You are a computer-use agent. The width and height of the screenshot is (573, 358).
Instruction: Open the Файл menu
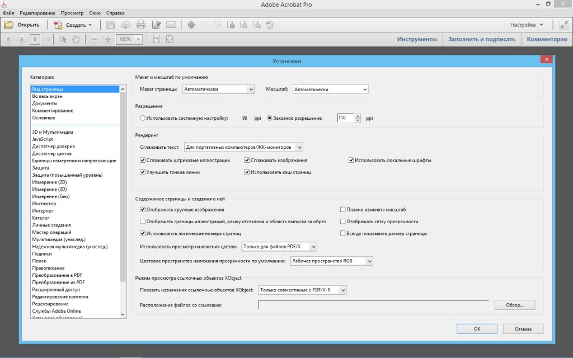coord(8,13)
